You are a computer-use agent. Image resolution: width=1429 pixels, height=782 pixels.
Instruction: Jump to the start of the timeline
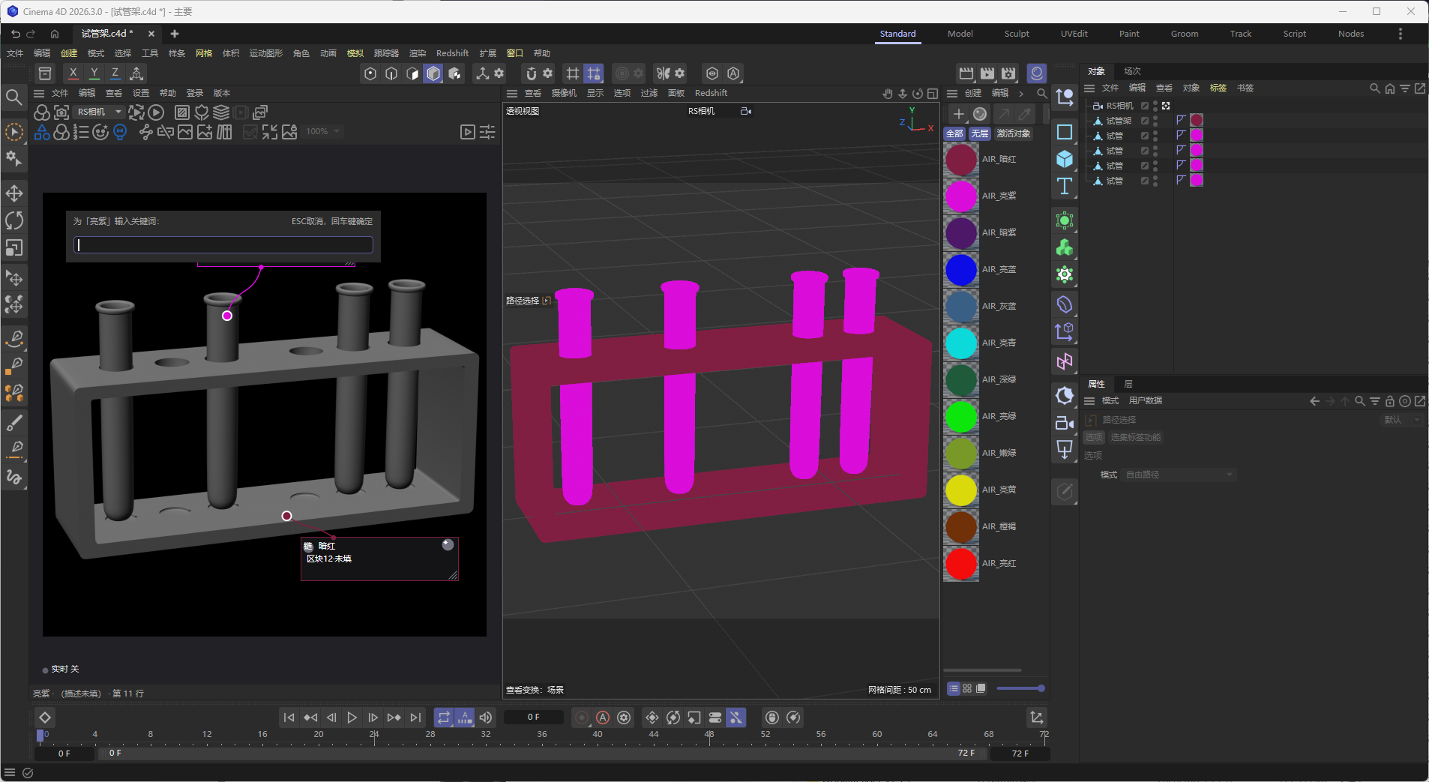click(x=289, y=718)
